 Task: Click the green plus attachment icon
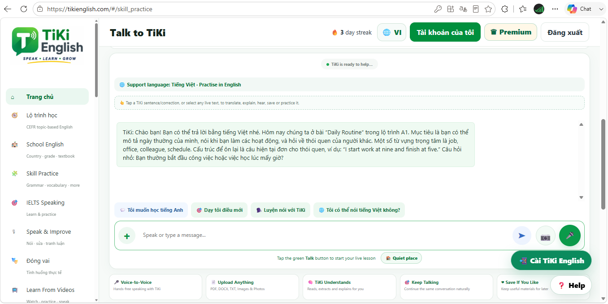click(x=127, y=235)
